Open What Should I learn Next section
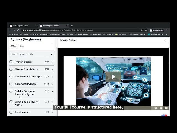Viewport: 177px width, 133px height. coord(26,103)
